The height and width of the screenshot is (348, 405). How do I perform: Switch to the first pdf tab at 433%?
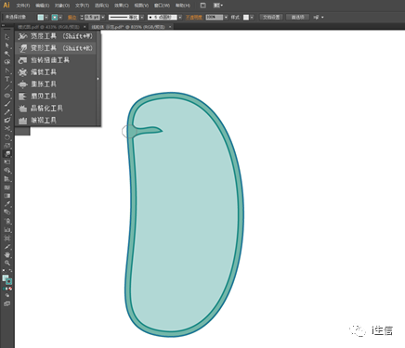pos(48,27)
